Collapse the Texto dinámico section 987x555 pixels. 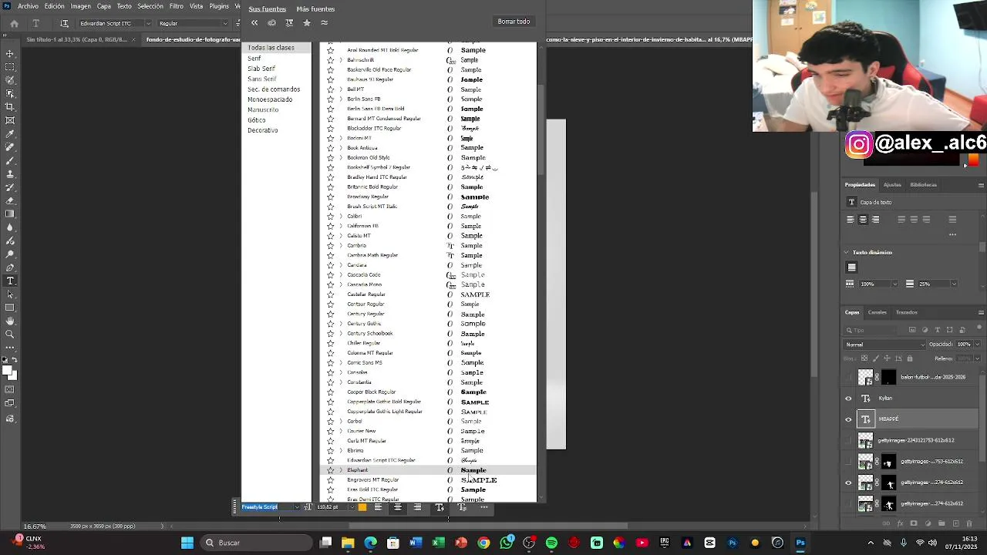click(x=846, y=253)
